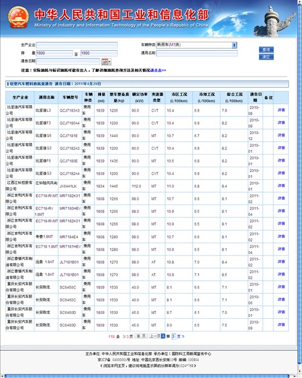Screen dimensions: 302x378
Task: Open 详情 for 帝豪 1.8MT MR7184E4
Action: (x=281, y=236)
